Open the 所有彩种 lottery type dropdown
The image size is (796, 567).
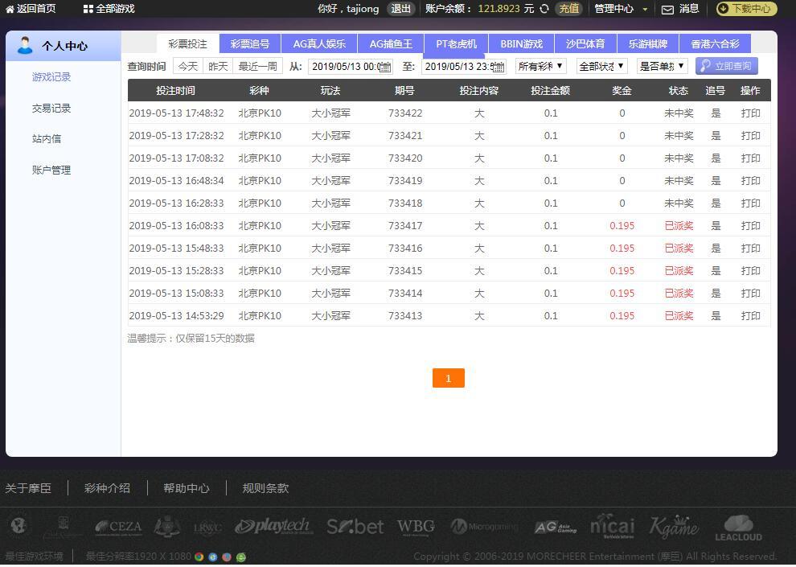540,66
